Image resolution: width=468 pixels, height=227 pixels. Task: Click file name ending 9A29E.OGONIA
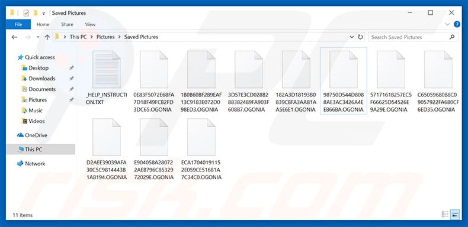click(x=391, y=102)
